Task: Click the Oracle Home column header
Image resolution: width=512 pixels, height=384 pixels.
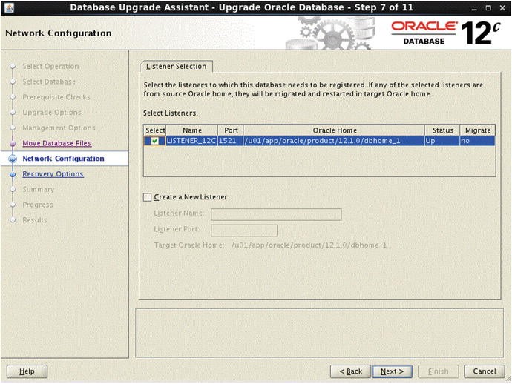Action: coord(335,130)
